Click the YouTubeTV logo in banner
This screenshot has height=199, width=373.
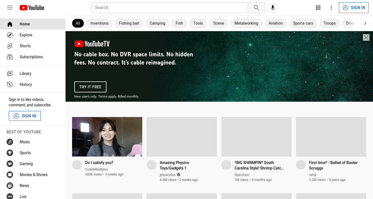[92, 44]
